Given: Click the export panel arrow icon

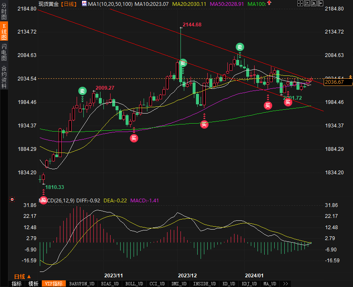Looking at the screenshot, I should 320,3.
